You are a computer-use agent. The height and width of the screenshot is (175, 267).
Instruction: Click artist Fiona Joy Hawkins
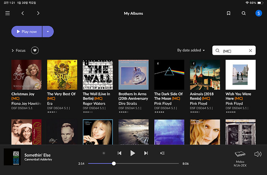point(26,104)
